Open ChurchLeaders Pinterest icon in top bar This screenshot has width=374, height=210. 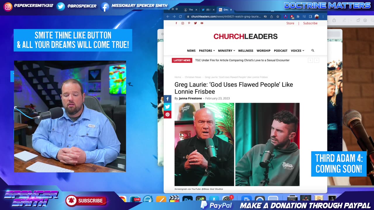[189, 23]
